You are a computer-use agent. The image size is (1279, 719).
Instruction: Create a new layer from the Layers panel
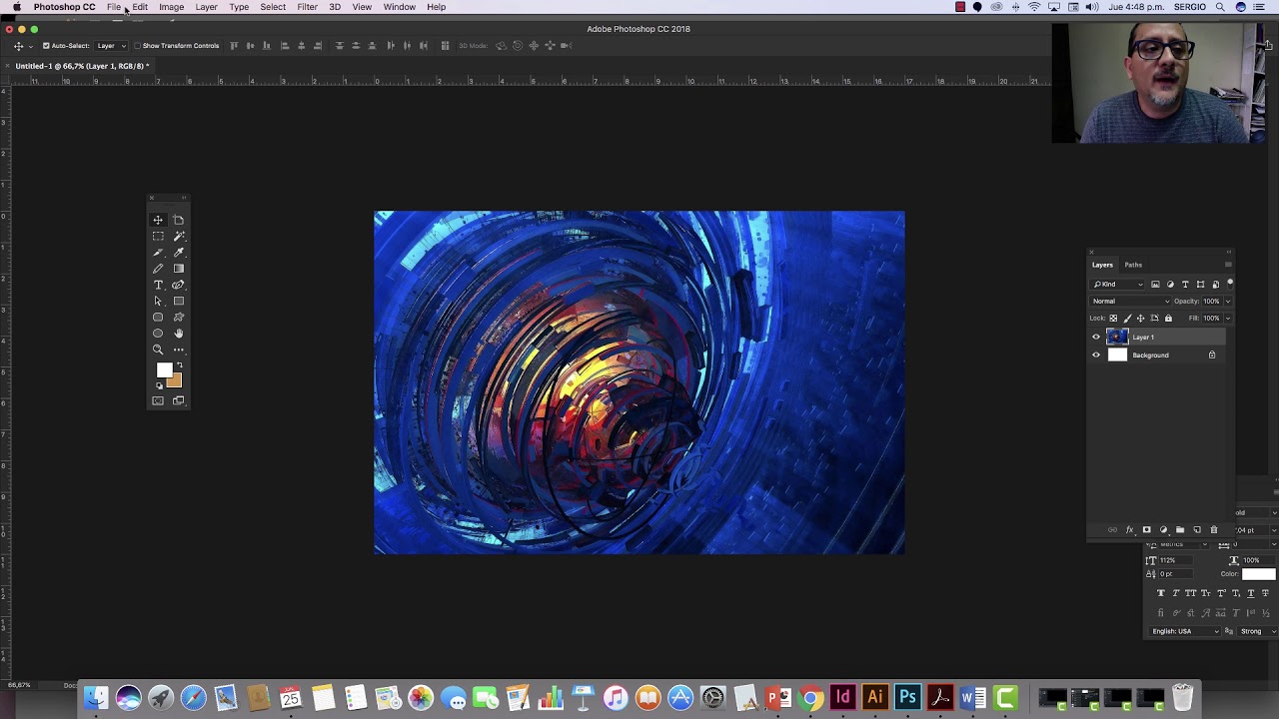click(1197, 529)
